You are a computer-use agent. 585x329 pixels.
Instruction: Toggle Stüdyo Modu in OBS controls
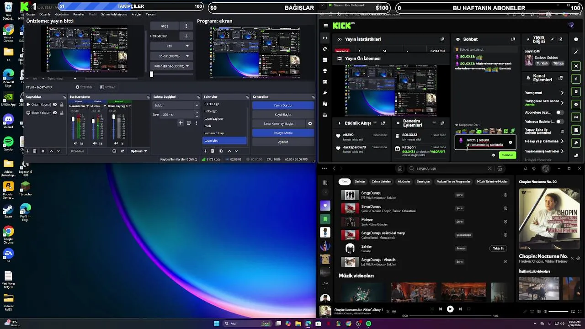click(x=283, y=133)
